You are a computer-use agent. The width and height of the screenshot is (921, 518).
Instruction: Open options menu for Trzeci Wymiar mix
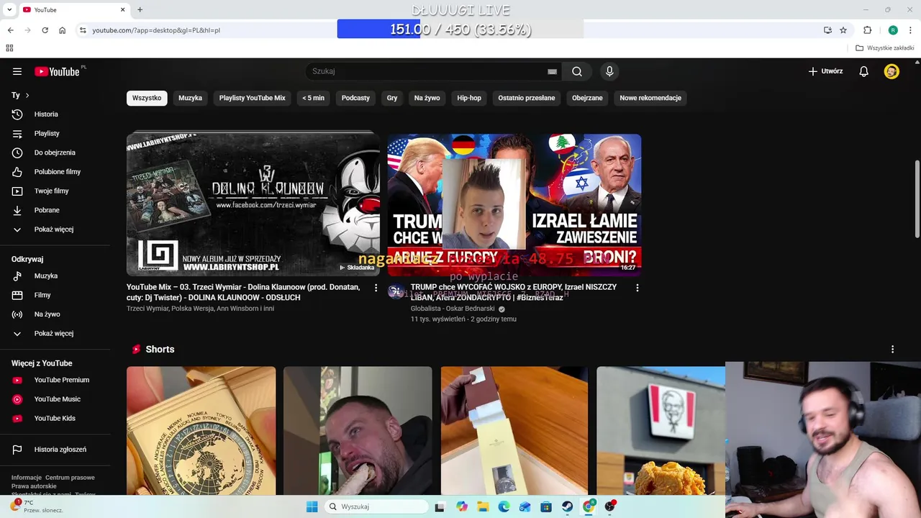click(x=376, y=288)
